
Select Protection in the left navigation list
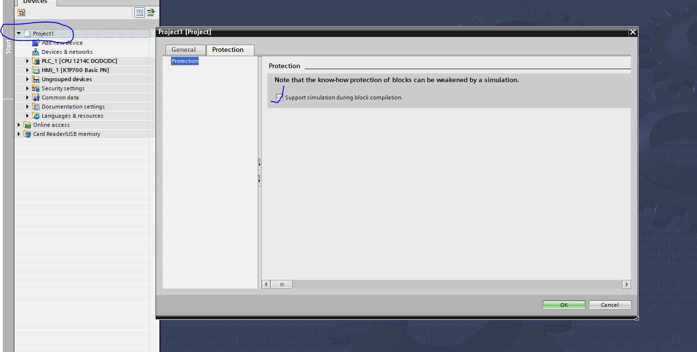click(185, 61)
